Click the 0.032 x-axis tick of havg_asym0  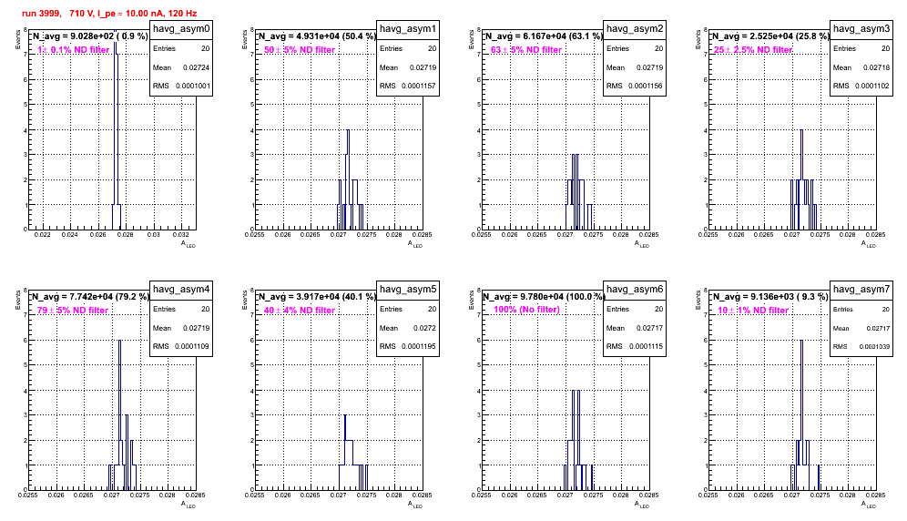click(x=180, y=235)
